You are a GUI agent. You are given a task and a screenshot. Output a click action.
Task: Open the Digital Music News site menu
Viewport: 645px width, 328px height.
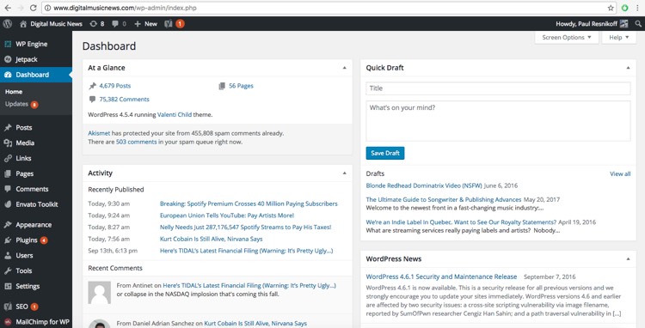pos(51,24)
